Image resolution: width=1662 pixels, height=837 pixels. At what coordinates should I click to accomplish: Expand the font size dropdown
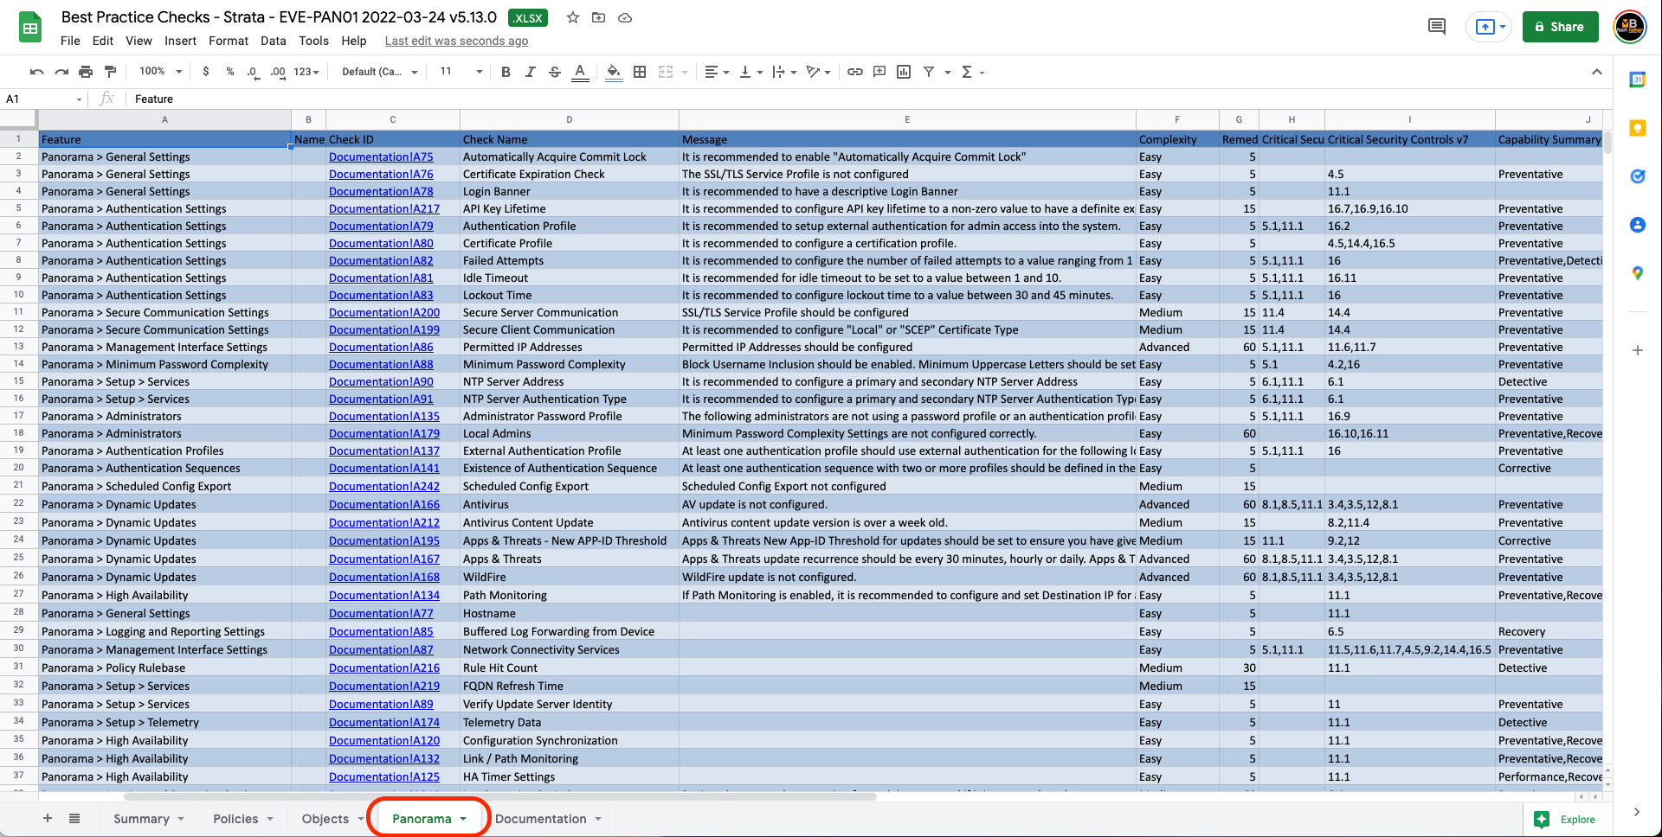479,72
